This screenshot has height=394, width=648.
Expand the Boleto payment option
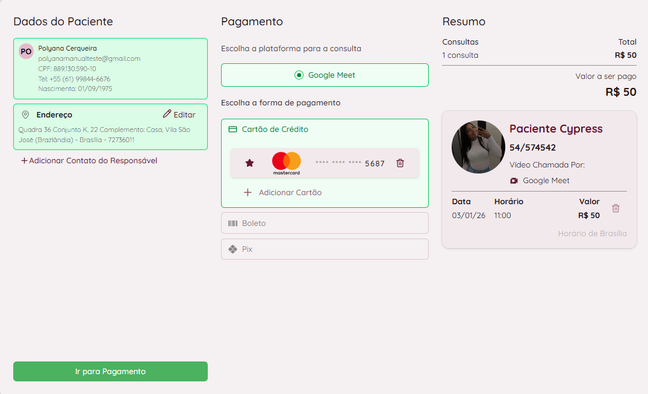click(325, 223)
